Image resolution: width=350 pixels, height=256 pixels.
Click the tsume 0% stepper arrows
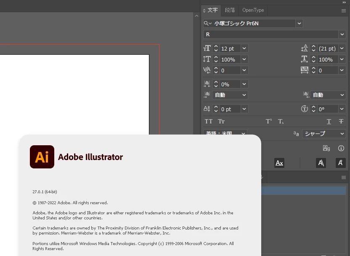pyautogui.click(x=216, y=84)
